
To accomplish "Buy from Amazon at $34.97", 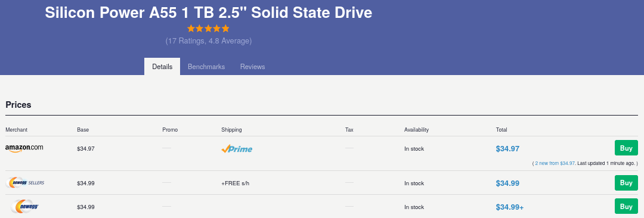I will tap(626, 148).
